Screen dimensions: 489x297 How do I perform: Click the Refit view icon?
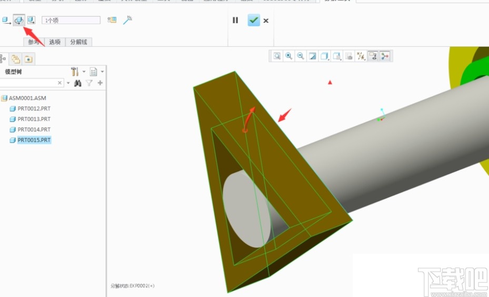tap(277, 56)
